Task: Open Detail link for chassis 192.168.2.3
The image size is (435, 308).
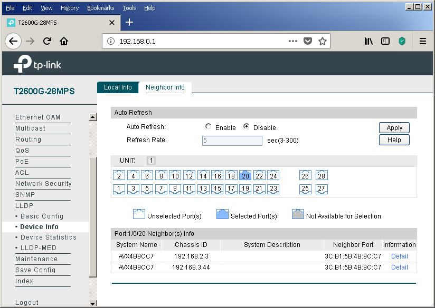Action: (399, 256)
